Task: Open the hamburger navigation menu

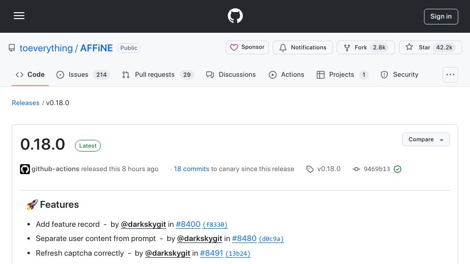Action: click(x=19, y=16)
